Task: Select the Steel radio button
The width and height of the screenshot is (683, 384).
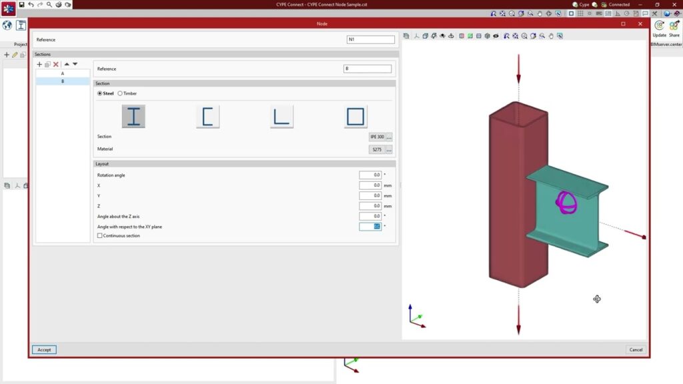Action: point(101,93)
